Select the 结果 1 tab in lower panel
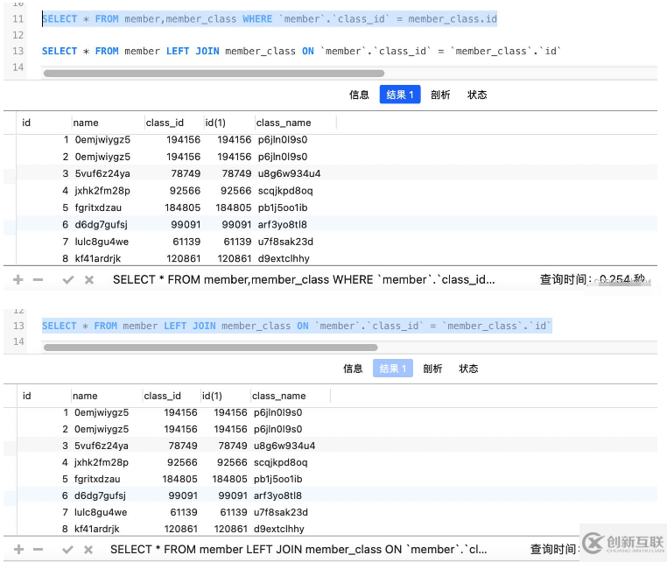The height and width of the screenshot is (562, 667). [x=391, y=369]
